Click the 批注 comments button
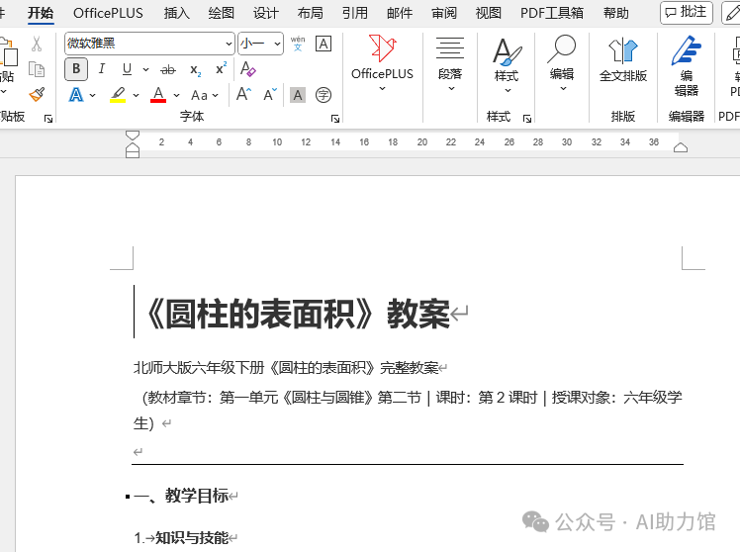The image size is (740, 552). (x=686, y=12)
